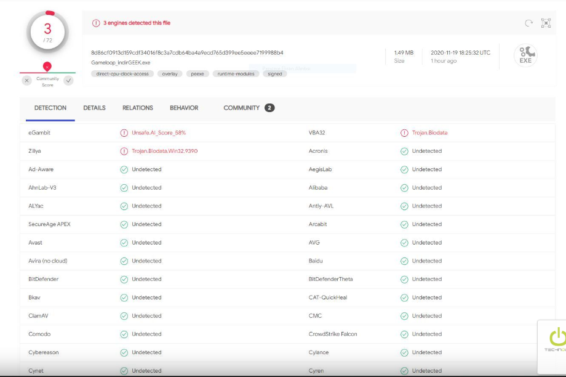Click the Arcabit engine name
The height and width of the screenshot is (377, 566).
tap(317, 224)
